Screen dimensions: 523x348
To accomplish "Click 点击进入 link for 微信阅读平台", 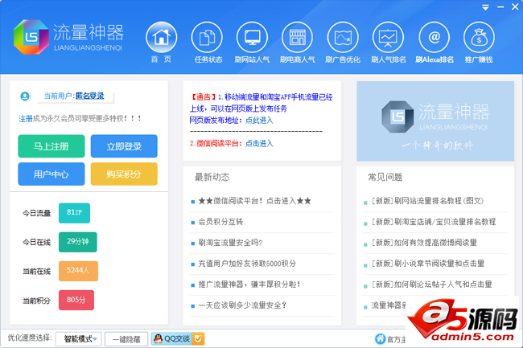I will [259, 144].
